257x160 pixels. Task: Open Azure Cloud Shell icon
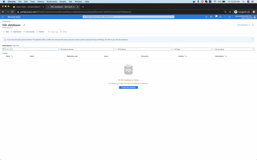207,17
